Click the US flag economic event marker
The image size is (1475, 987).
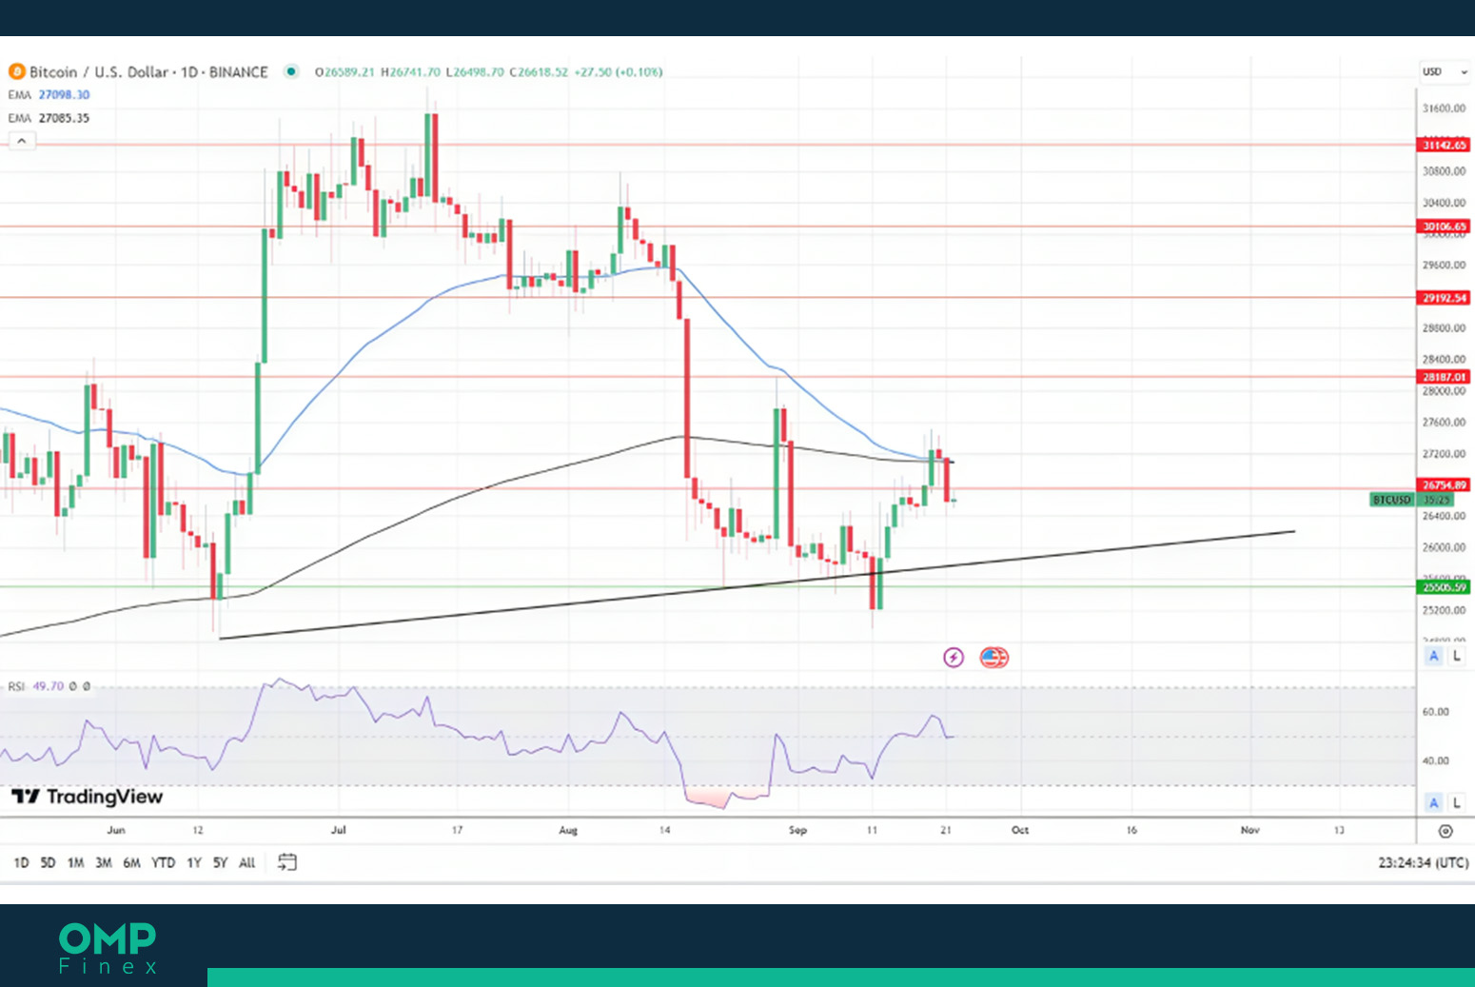(x=993, y=658)
